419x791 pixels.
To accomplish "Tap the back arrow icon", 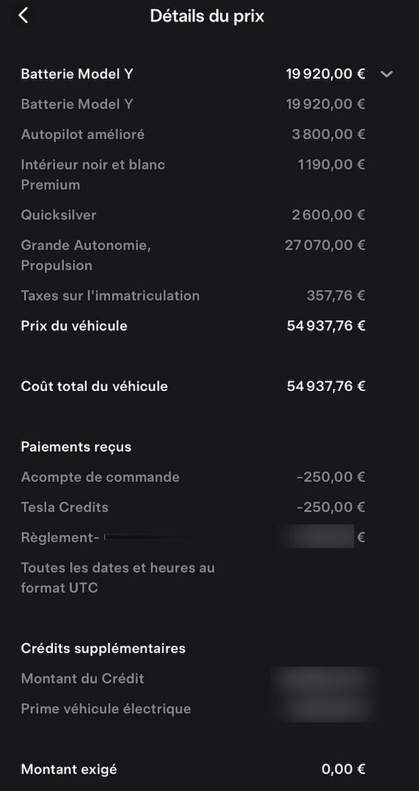I will [23, 16].
